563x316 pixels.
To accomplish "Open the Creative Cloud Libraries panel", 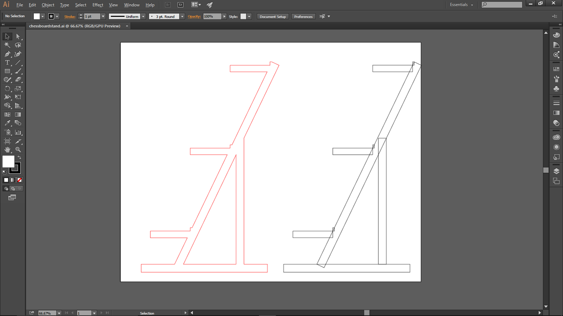I will (556, 137).
